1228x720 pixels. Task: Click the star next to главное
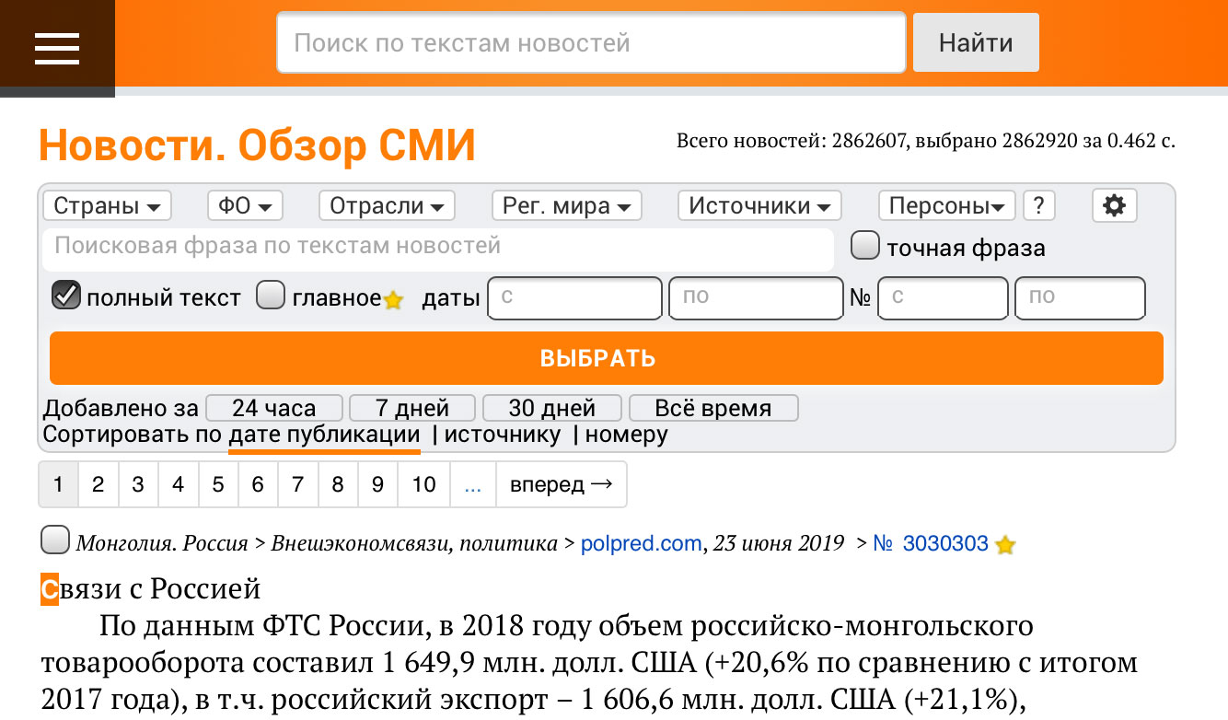(393, 301)
